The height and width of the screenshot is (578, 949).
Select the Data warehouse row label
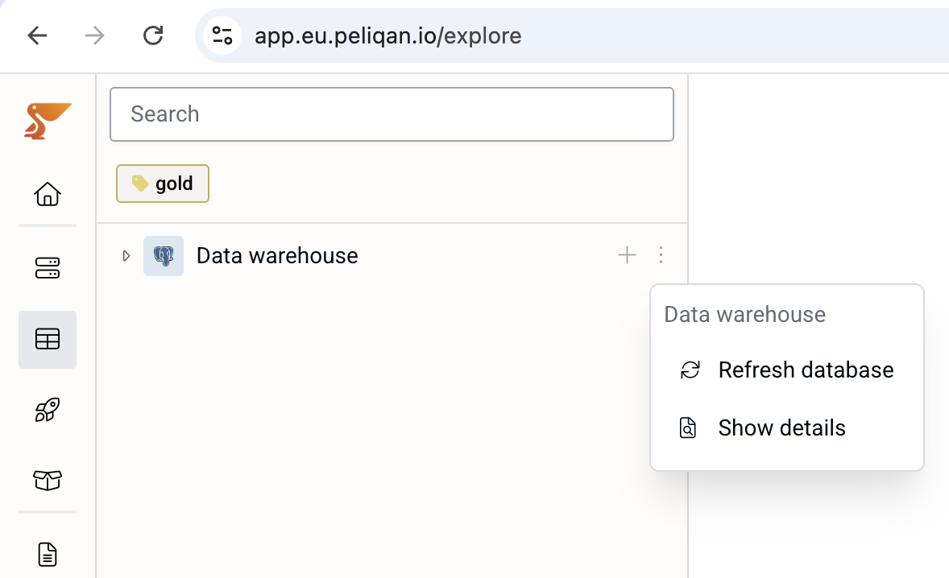click(x=277, y=256)
